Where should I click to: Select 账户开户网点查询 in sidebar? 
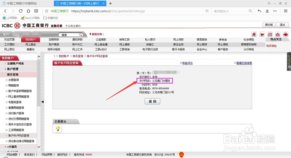coord(19,136)
